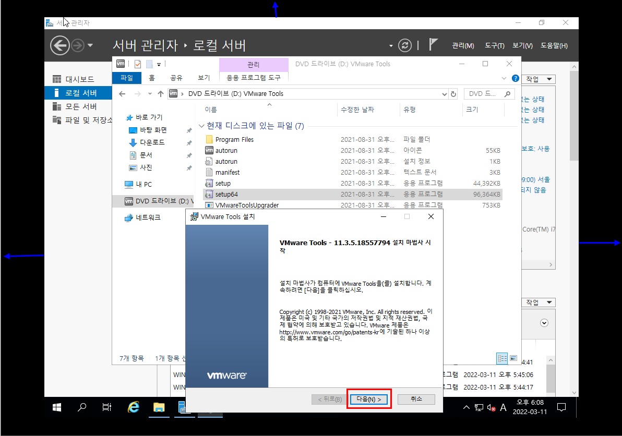622x436 pixels.
Task: Select the autorun icon file (55KB)
Action: (353, 151)
